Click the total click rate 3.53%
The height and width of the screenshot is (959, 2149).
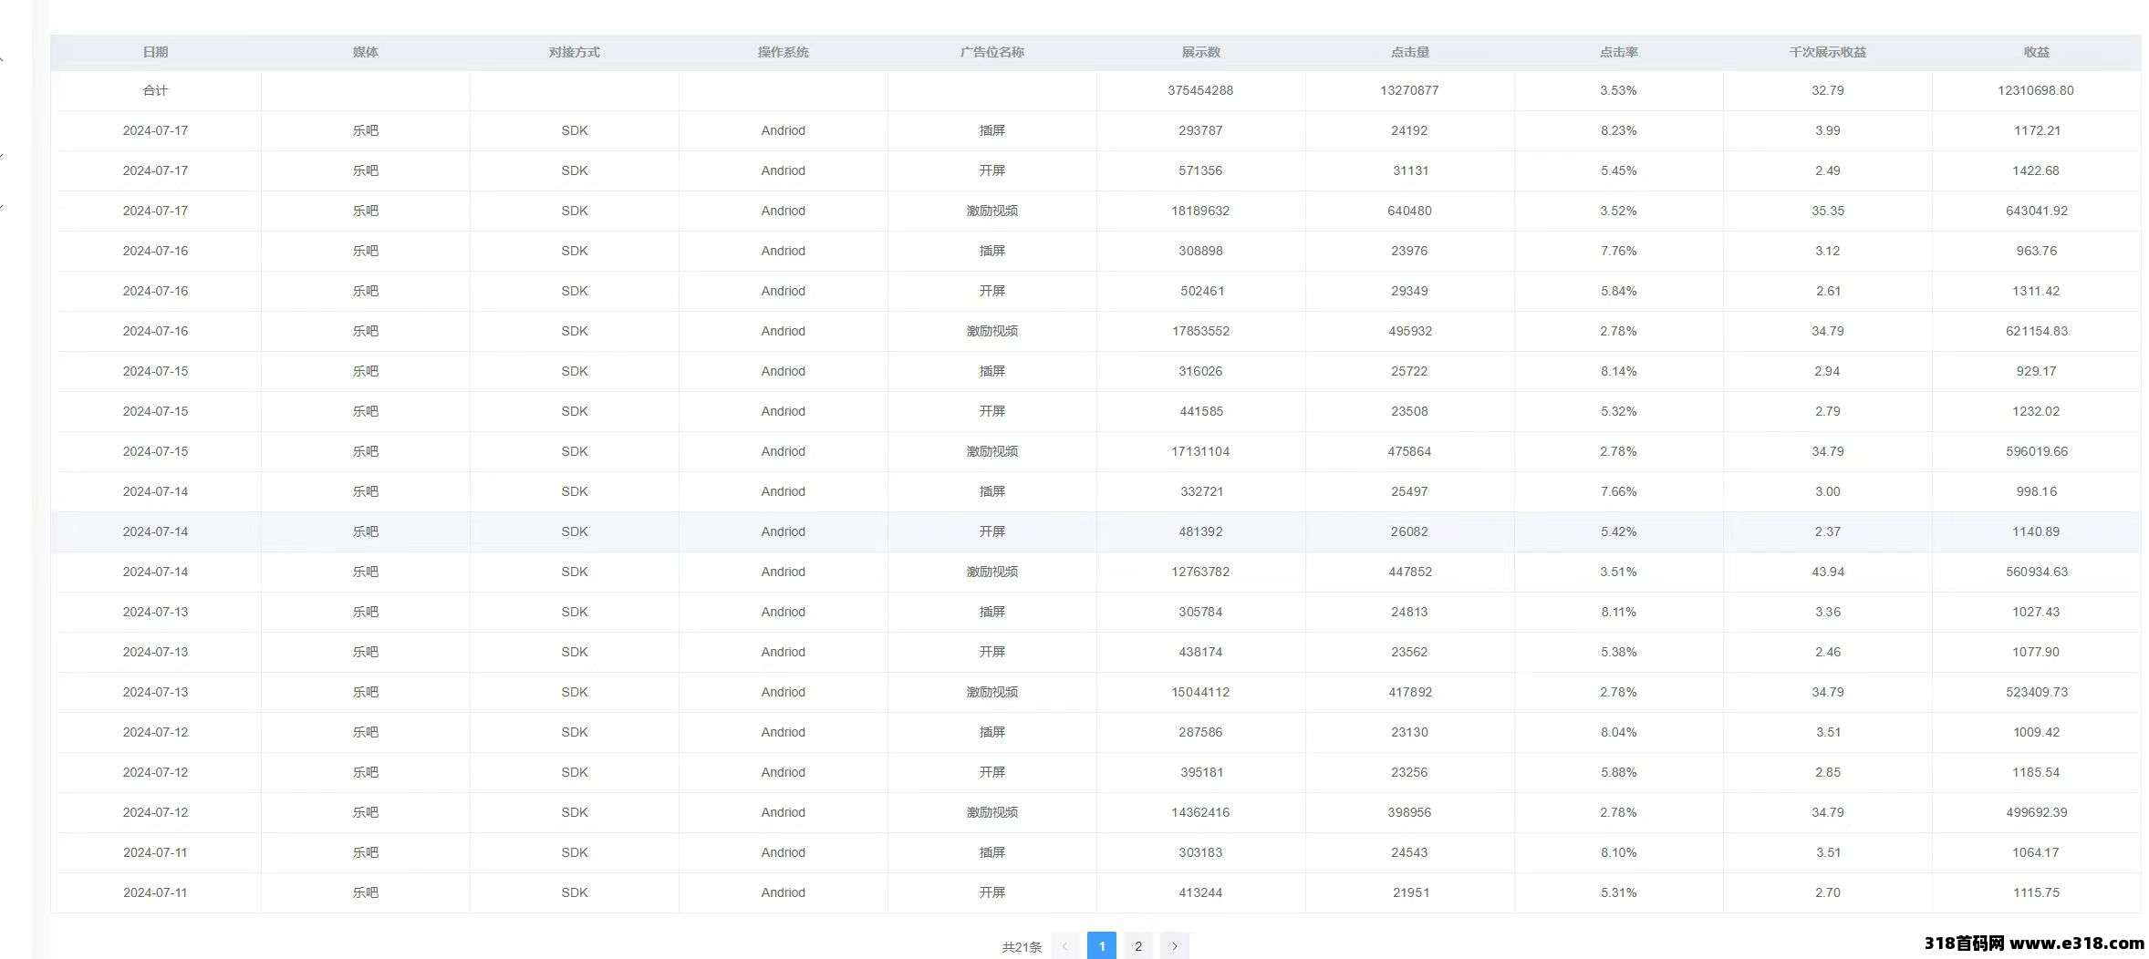(x=1618, y=90)
